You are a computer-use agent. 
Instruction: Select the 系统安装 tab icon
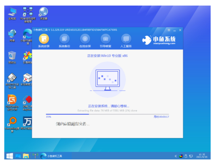(44, 39)
